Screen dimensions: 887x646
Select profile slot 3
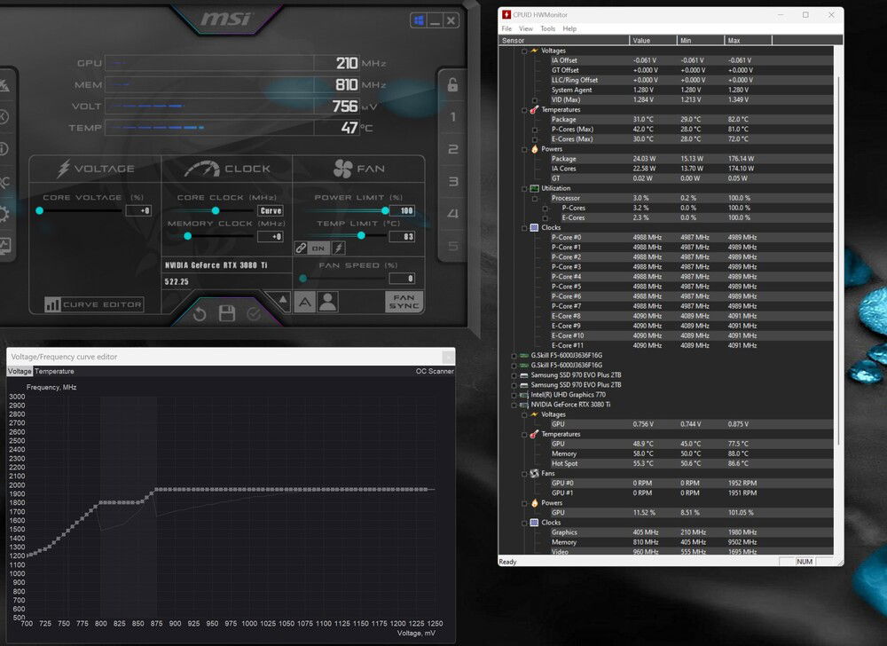[452, 182]
